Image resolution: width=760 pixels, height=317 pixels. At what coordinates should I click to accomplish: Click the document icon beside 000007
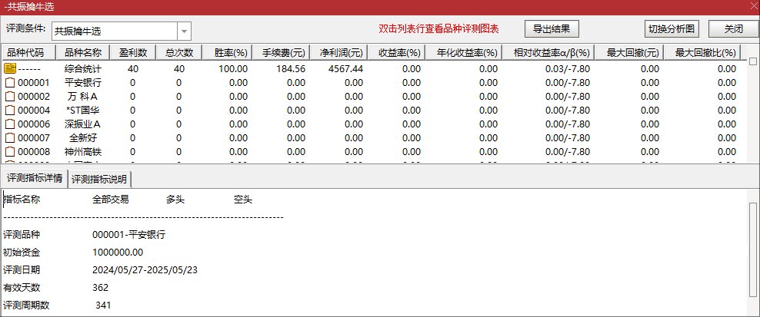pyautogui.click(x=10, y=138)
